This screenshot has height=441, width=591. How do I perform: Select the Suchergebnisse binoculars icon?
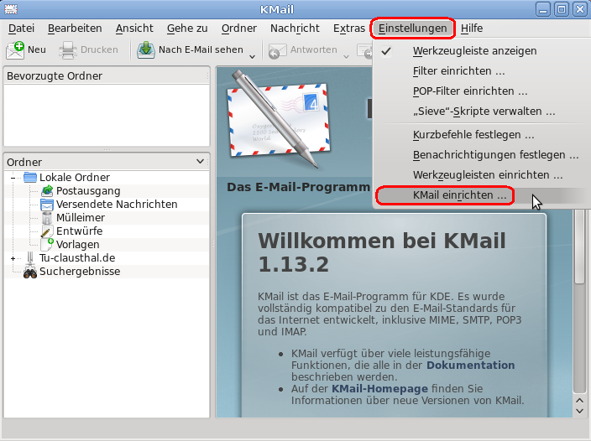(x=30, y=272)
